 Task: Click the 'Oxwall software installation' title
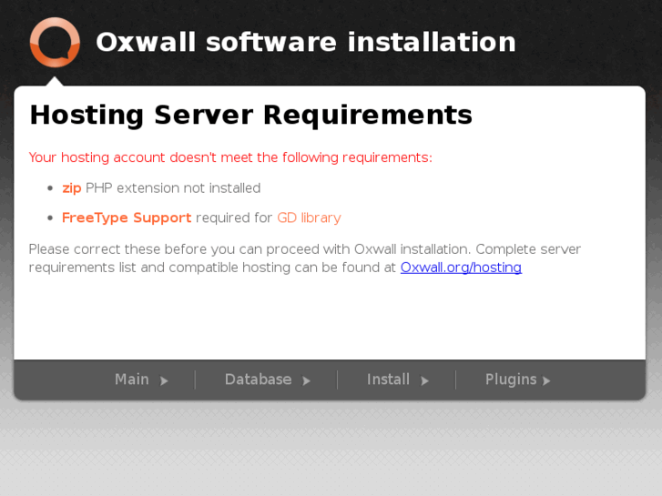point(306,42)
